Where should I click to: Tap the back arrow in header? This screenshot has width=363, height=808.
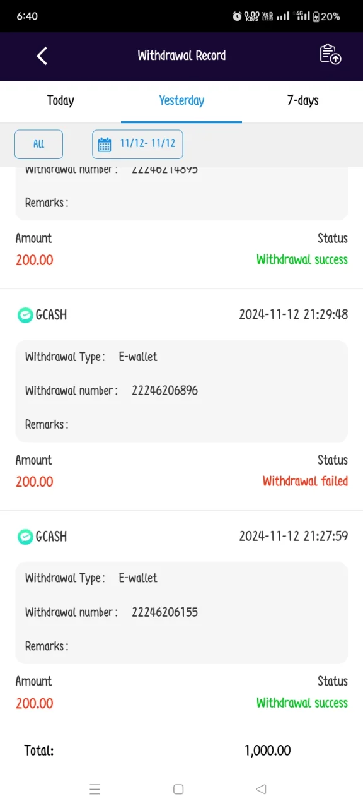42,56
